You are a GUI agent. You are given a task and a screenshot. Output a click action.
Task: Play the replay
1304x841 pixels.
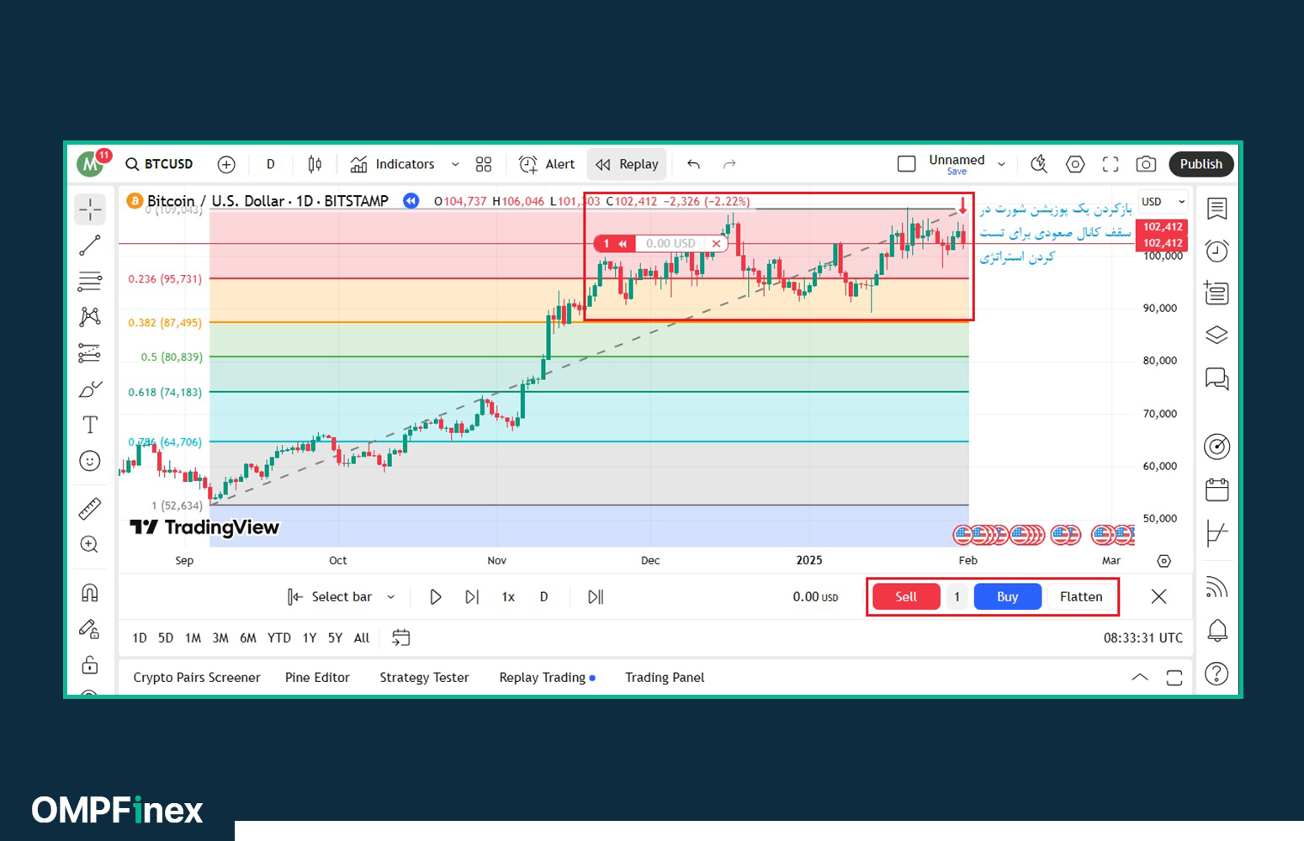(436, 597)
